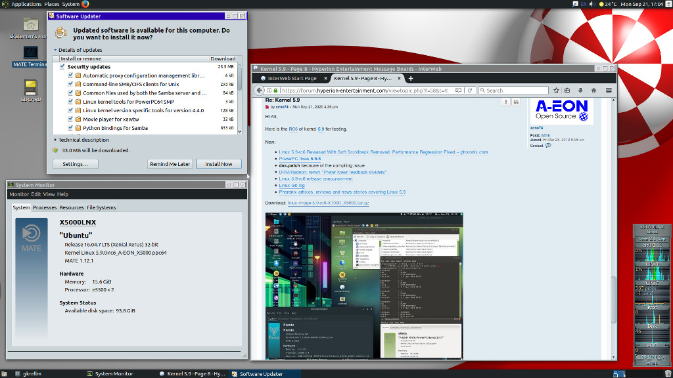This screenshot has height=378, width=673.
Task: Uncheck Python bindings for Samba
Action: 70,128
